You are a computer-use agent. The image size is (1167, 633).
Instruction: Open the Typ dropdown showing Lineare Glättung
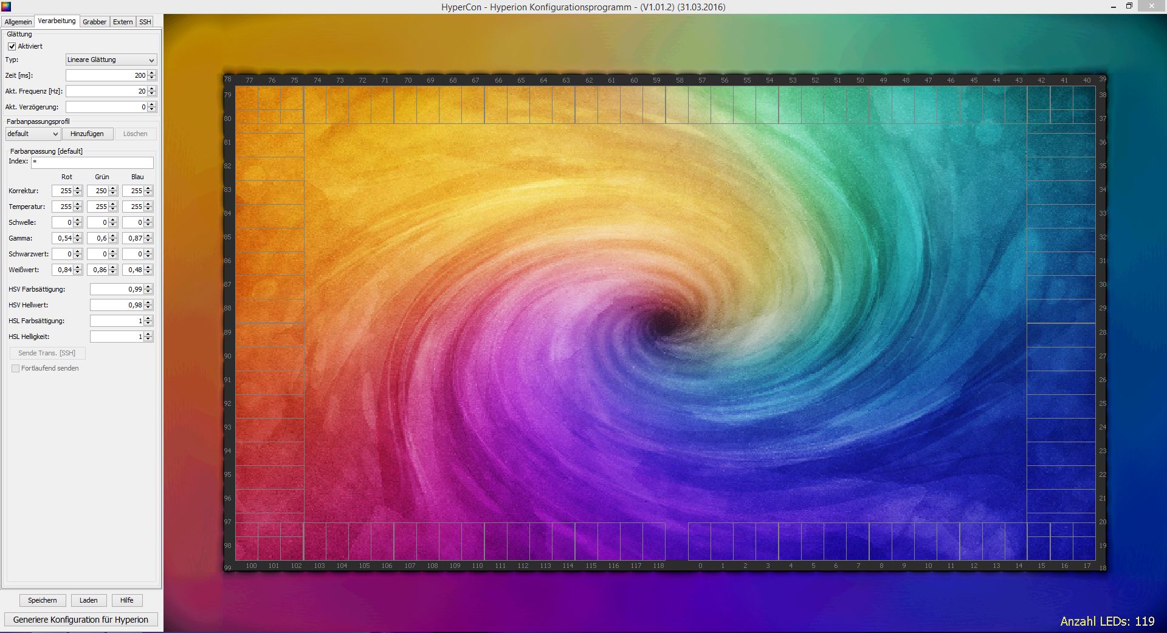pos(111,60)
